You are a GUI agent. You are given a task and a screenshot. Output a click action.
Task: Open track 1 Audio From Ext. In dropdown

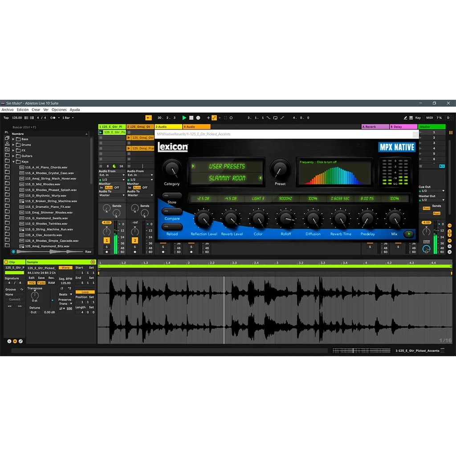tap(112, 175)
